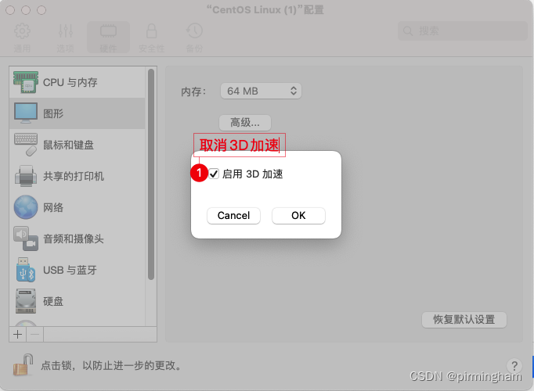Click the lock icon to prevent changes
Image resolution: width=534 pixels, height=391 pixels.
point(23,364)
